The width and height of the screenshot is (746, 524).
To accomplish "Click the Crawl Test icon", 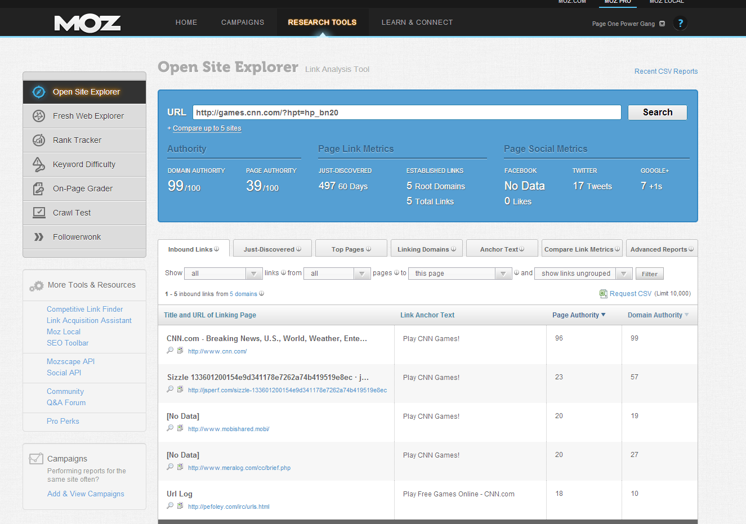I will (39, 213).
